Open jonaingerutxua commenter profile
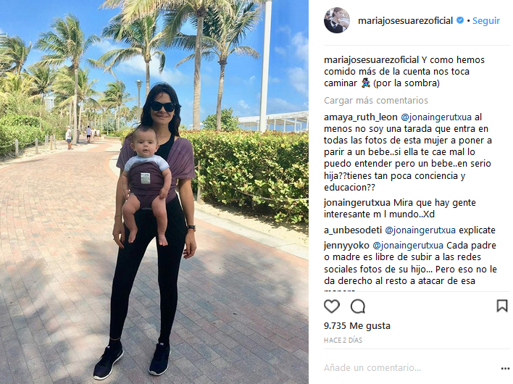Image resolution: width=513 pixels, height=384 pixels. (357, 203)
